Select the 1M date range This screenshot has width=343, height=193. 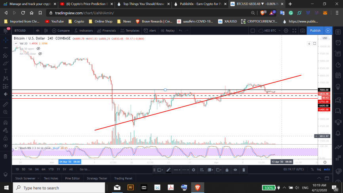pyautogui.click(x=30, y=169)
